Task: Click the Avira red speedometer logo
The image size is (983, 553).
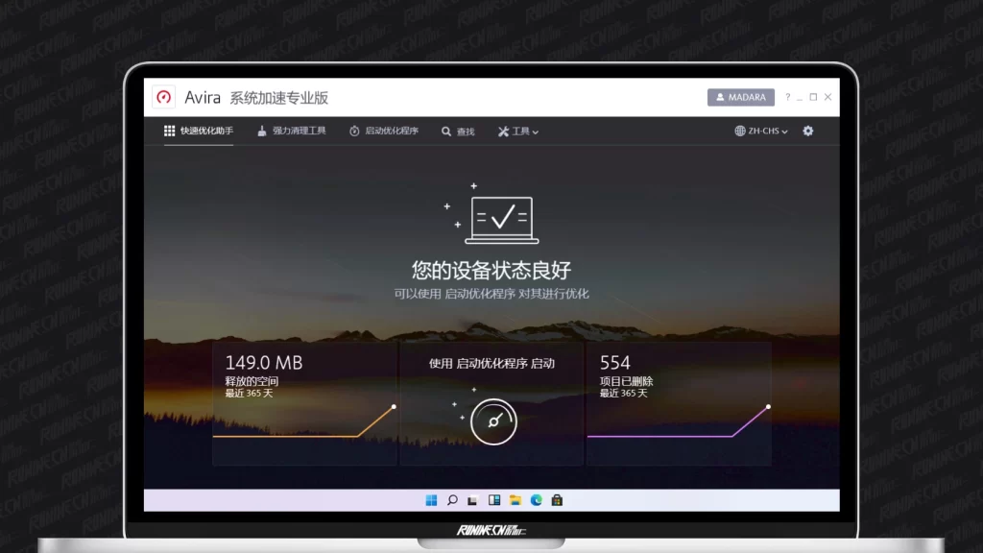Action: pyautogui.click(x=164, y=97)
